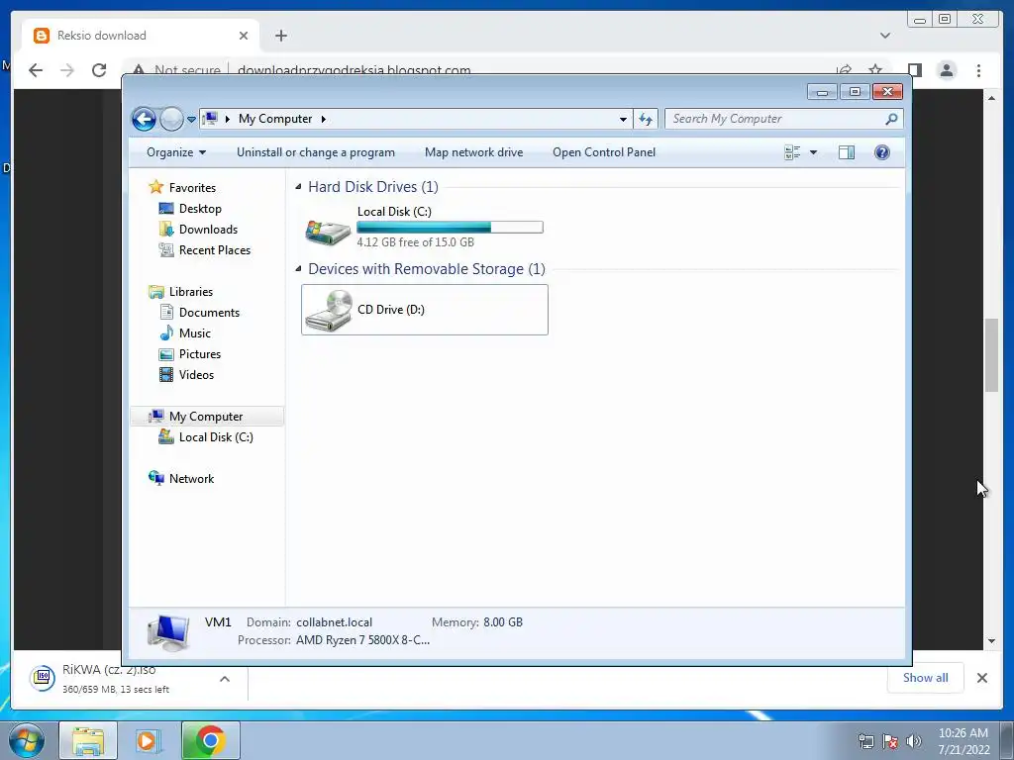The image size is (1014, 760).
Task: Open the Windows Start menu
Action: point(27,740)
